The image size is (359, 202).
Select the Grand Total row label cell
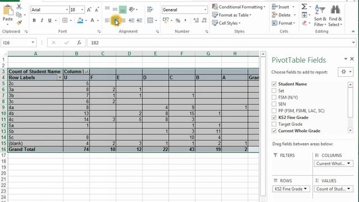pyautogui.click(x=35, y=149)
